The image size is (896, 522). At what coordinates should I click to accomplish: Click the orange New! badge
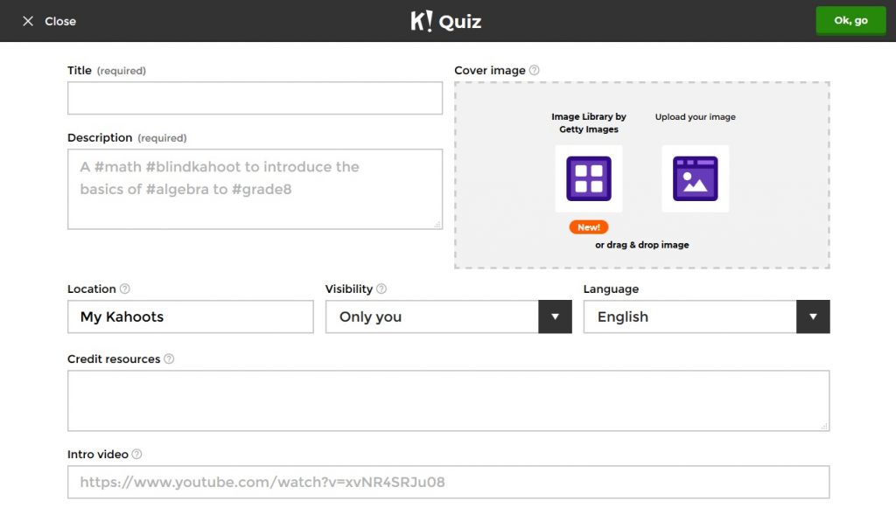[x=589, y=227]
